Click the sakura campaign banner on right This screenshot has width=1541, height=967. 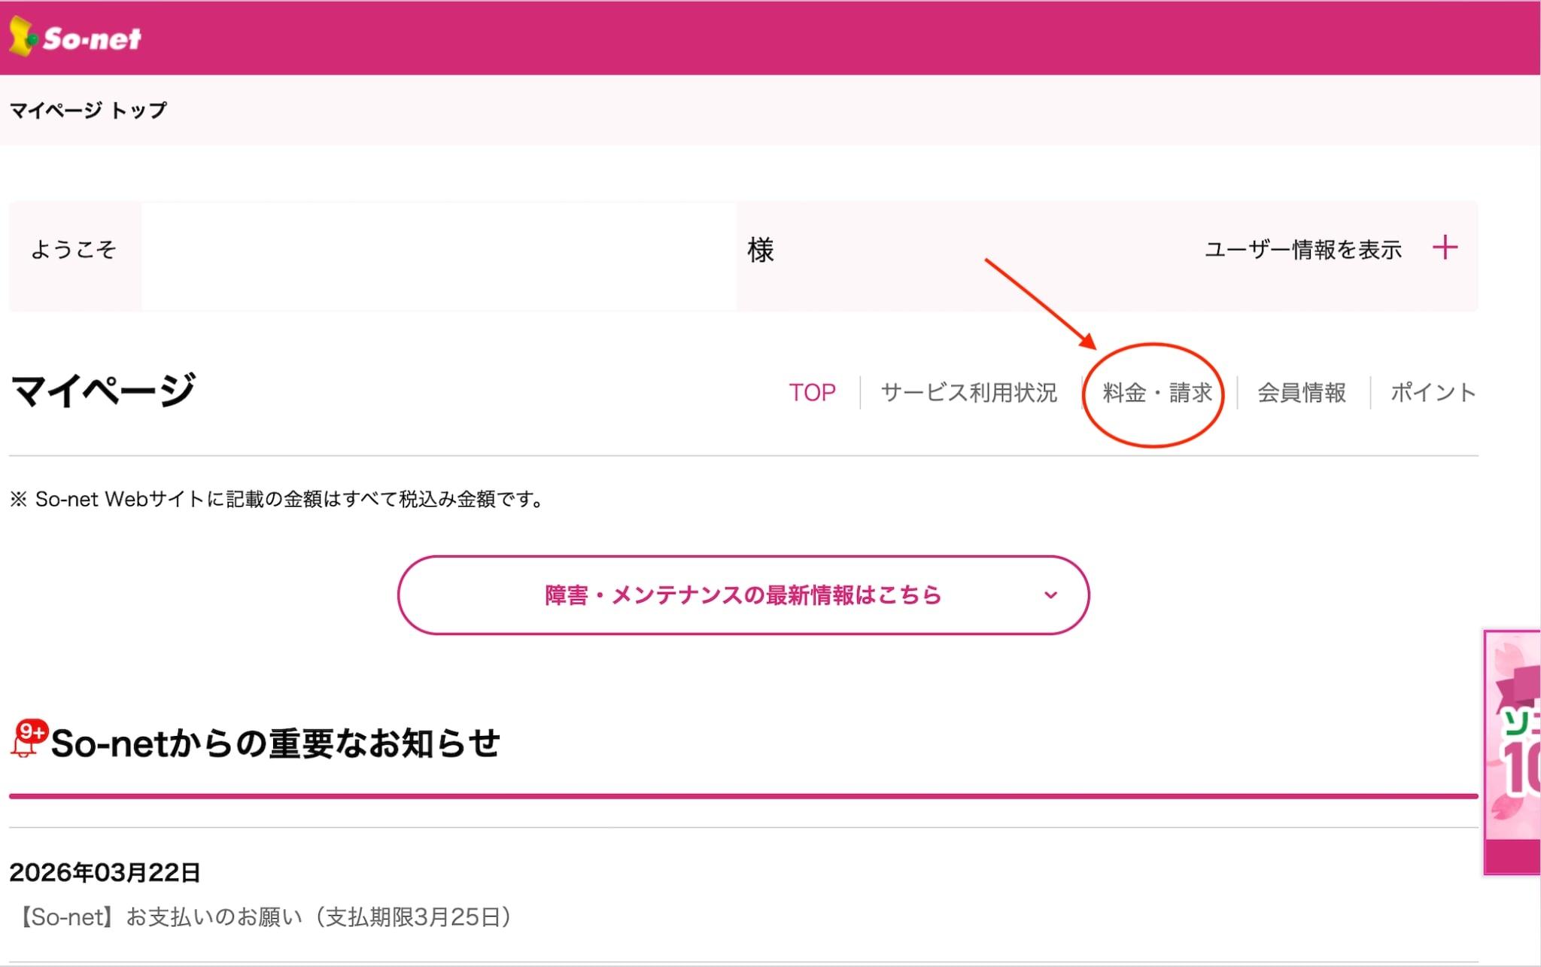point(1512,753)
